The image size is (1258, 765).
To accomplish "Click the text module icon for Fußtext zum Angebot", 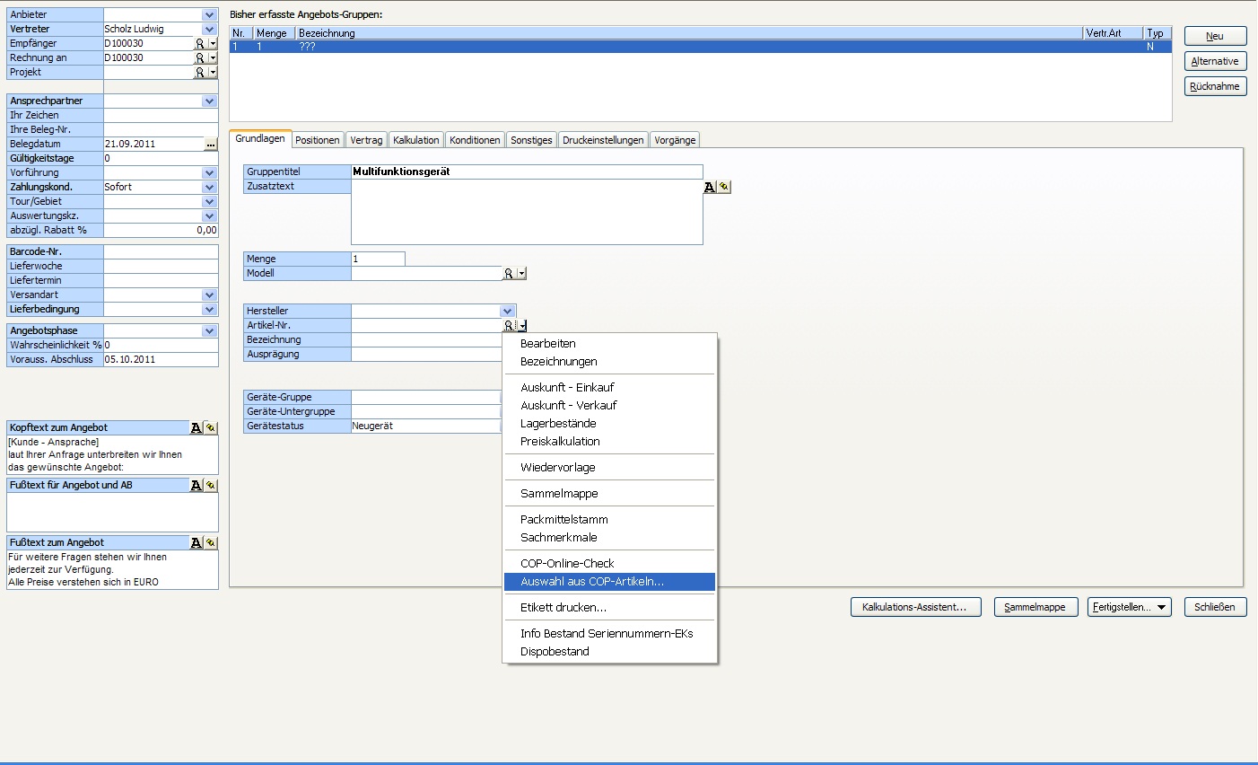I will (x=211, y=542).
